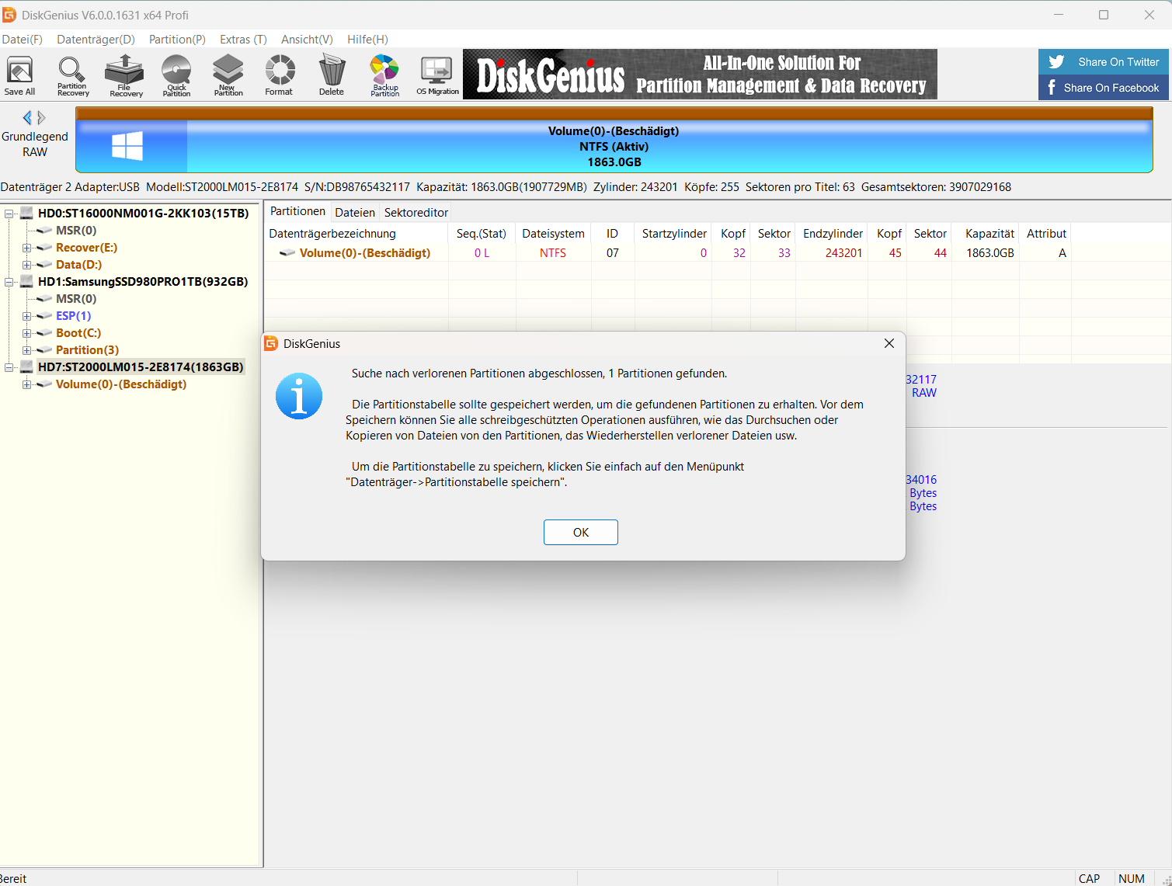The height and width of the screenshot is (886, 1172).
Task: Open the Hilfe(H) menu
Action: 367,40
